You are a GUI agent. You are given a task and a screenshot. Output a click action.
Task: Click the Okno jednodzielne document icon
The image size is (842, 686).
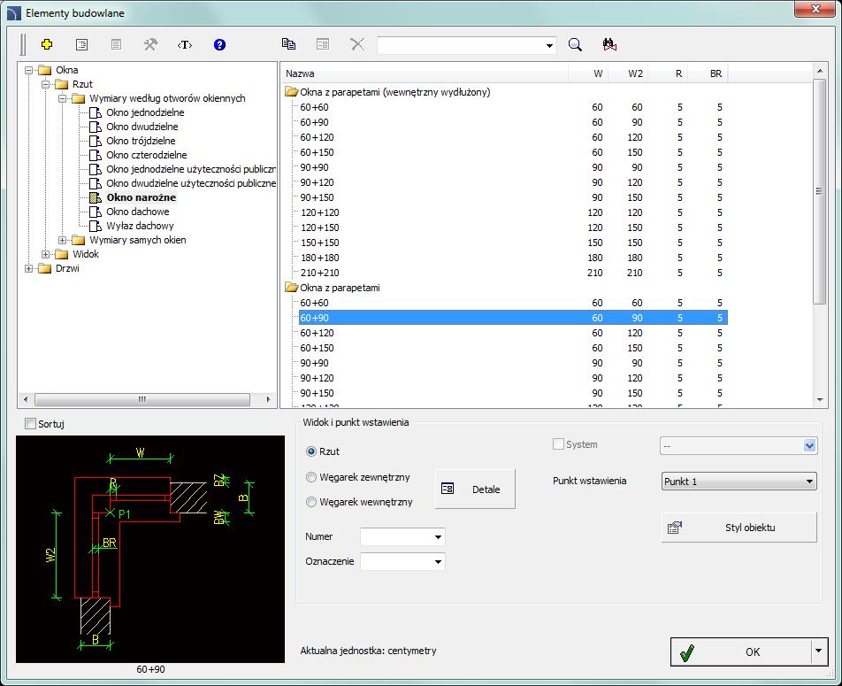click(95, 112)
